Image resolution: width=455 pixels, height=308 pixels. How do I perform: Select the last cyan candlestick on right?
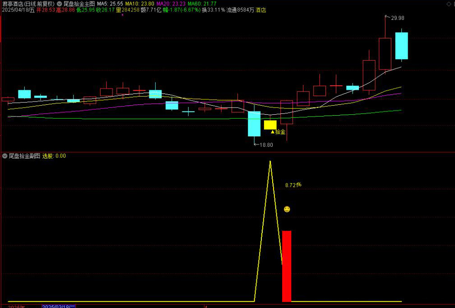[x=401, y=46]
